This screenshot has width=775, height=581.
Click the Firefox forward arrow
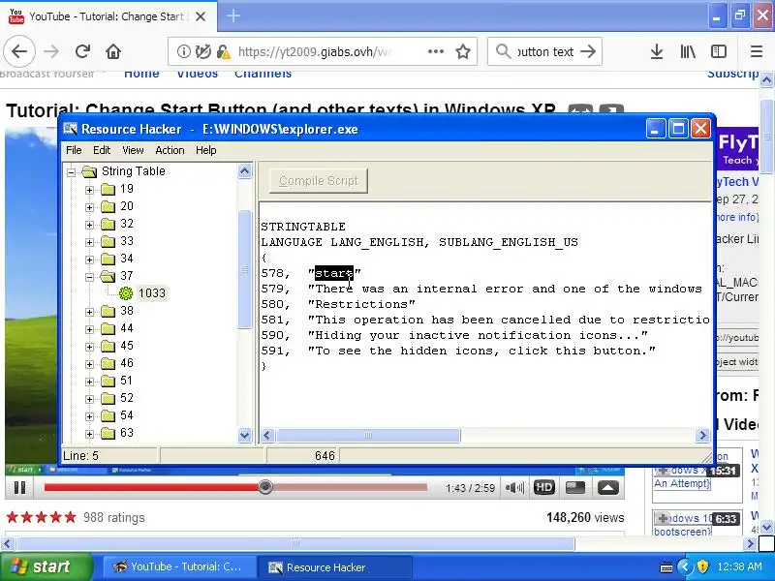(x=51, y=51)
